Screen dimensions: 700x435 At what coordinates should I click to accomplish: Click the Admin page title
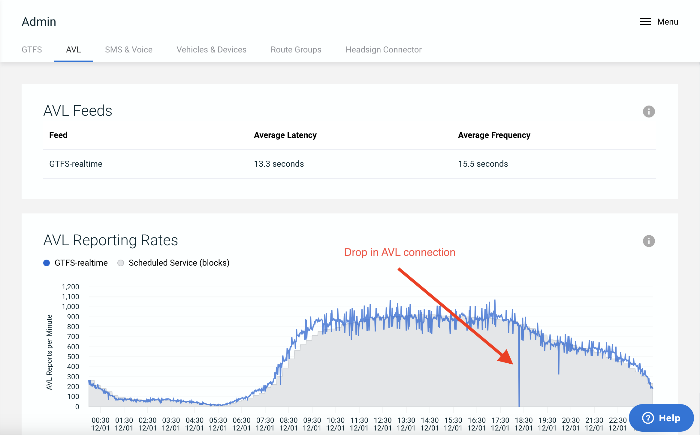tap(39, 22)
